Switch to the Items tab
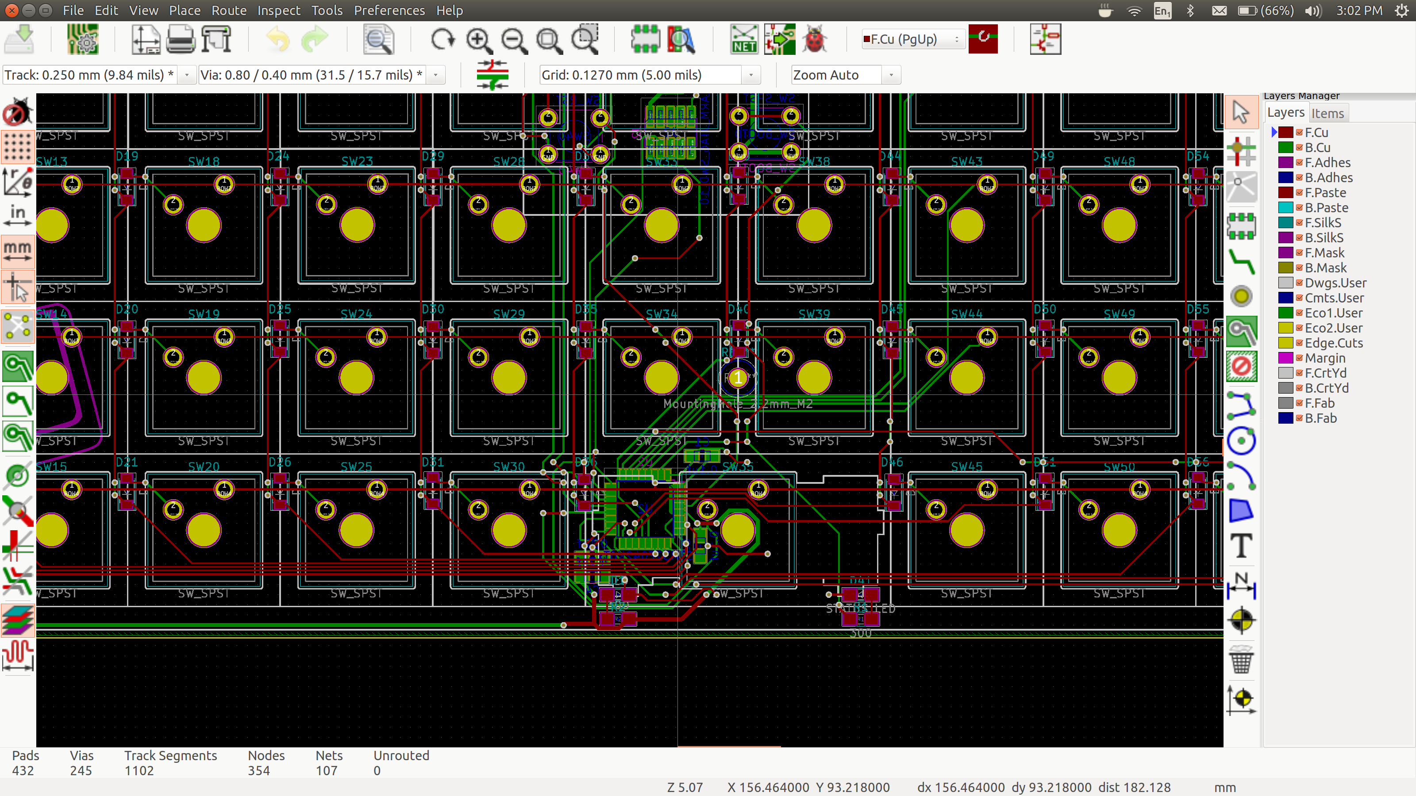The height and width of the screenshot is (796, 1416). [x=1327, y=113]
